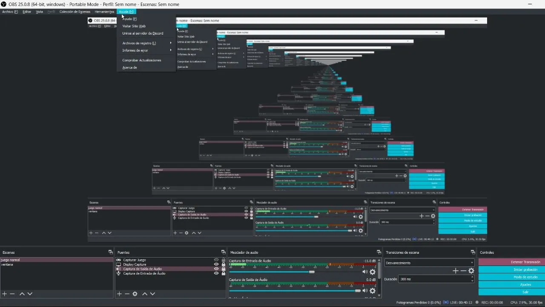
Task: Open the Desvanecimiento transition dropdown
Action: 429,263
